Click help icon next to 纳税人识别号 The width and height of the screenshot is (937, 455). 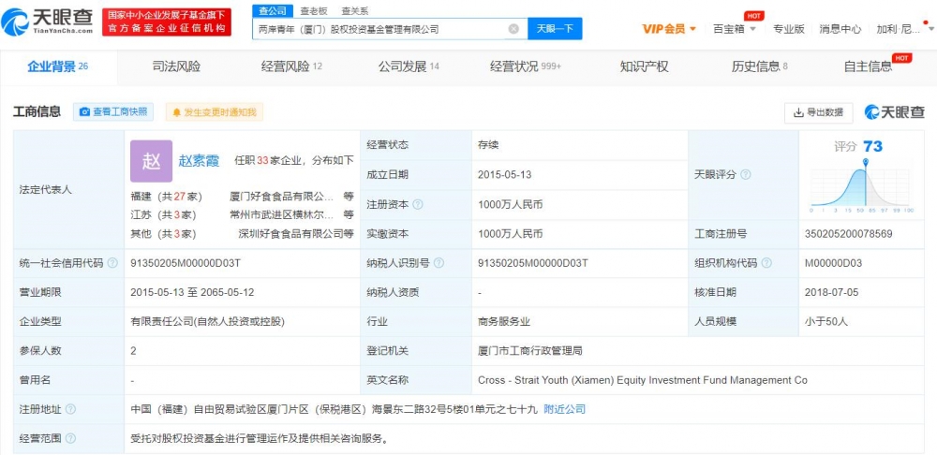439,263
